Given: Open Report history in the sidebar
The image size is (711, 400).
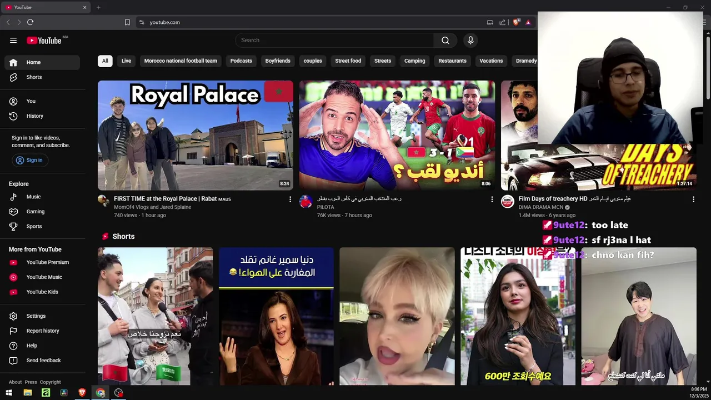Looking at the screenshot, I should point(42,331).
